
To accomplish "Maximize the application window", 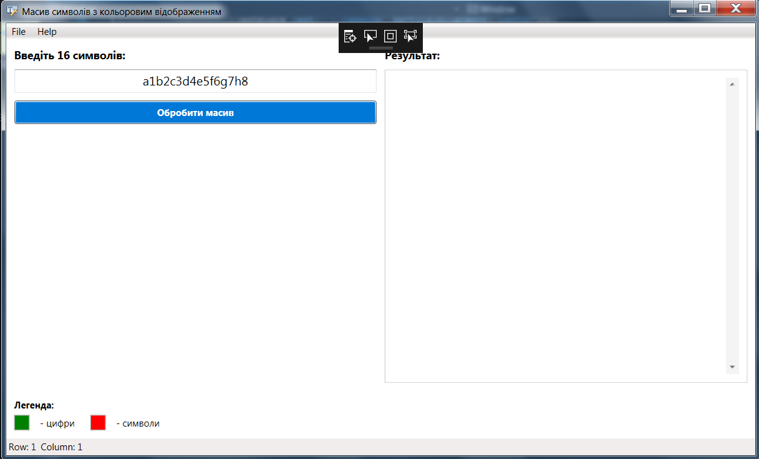I will (705, 9).
